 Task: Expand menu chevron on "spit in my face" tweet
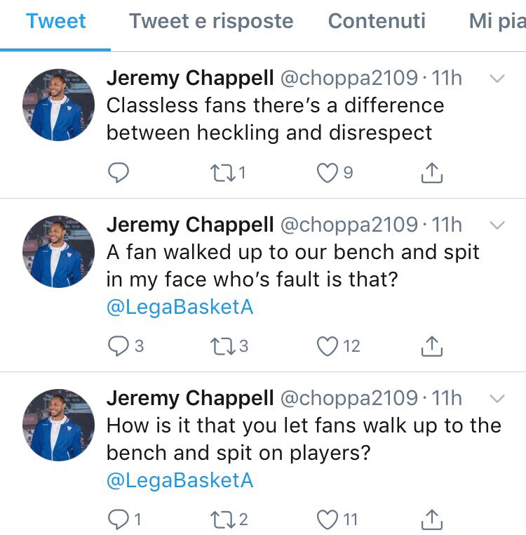point(497,225)
